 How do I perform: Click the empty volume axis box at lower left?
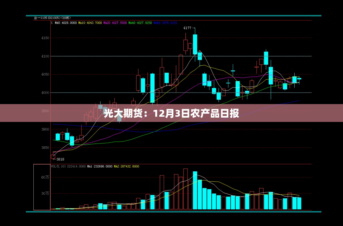tap(42, 187)
